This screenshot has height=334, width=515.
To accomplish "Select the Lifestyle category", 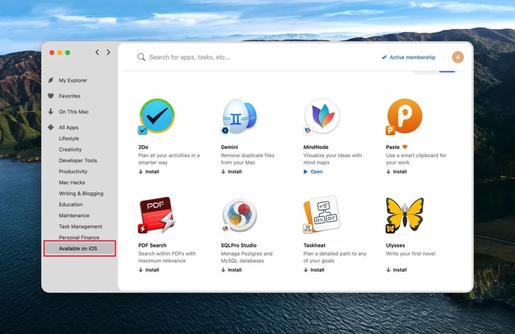I will pyautogui.click(x=69, y=139).
